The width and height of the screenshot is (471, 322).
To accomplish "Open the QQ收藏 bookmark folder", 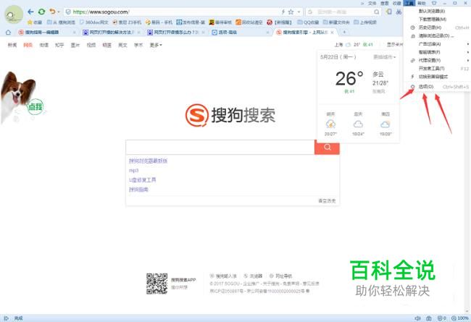I will (x=308, y=22).
